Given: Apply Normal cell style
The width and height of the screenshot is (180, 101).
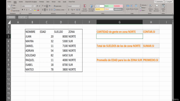Looking at the screenshot, I should [100, 6].
